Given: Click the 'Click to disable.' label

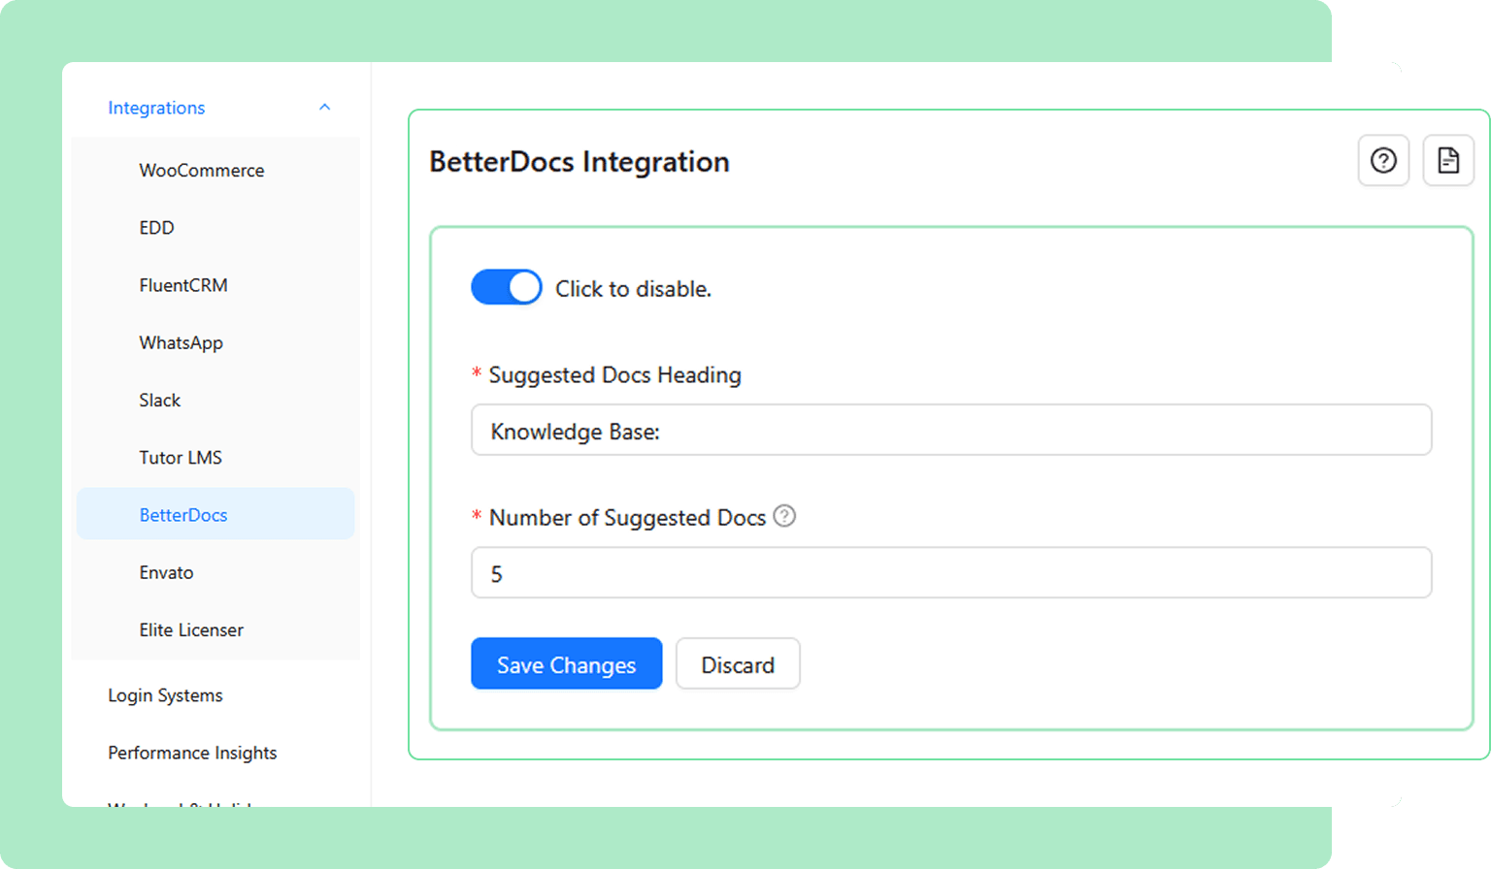Looking at the screenshot, I should [633, 289].
